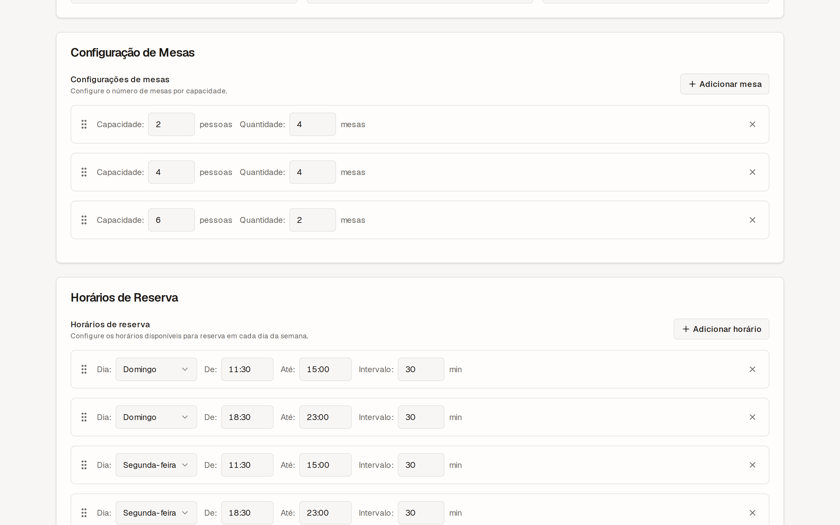Add a new schedule with Adicionar horário

pyautogui.click(x=721, y=329)
